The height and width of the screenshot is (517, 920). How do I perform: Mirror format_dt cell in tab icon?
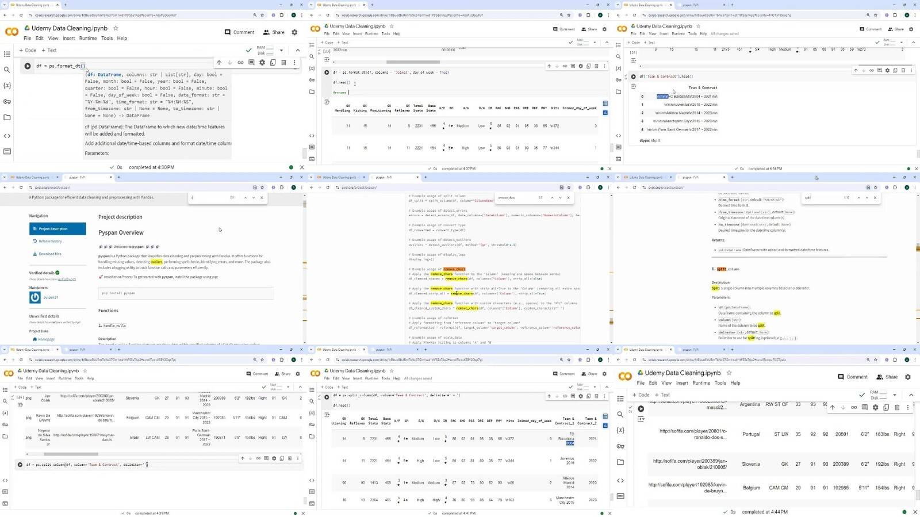(x=273, y=62)
